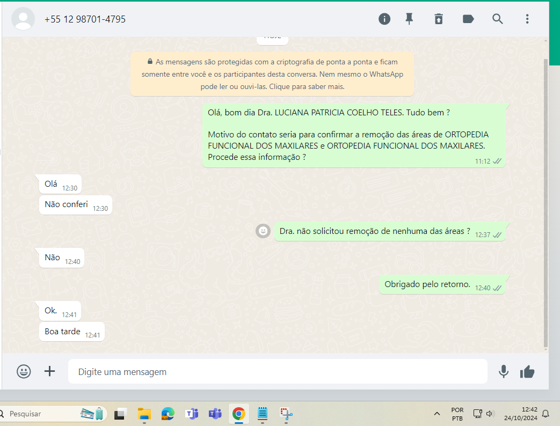Open the second Teams icon on taskbar
The width and height of the screenshot is (560, 426).
[215, 414]
